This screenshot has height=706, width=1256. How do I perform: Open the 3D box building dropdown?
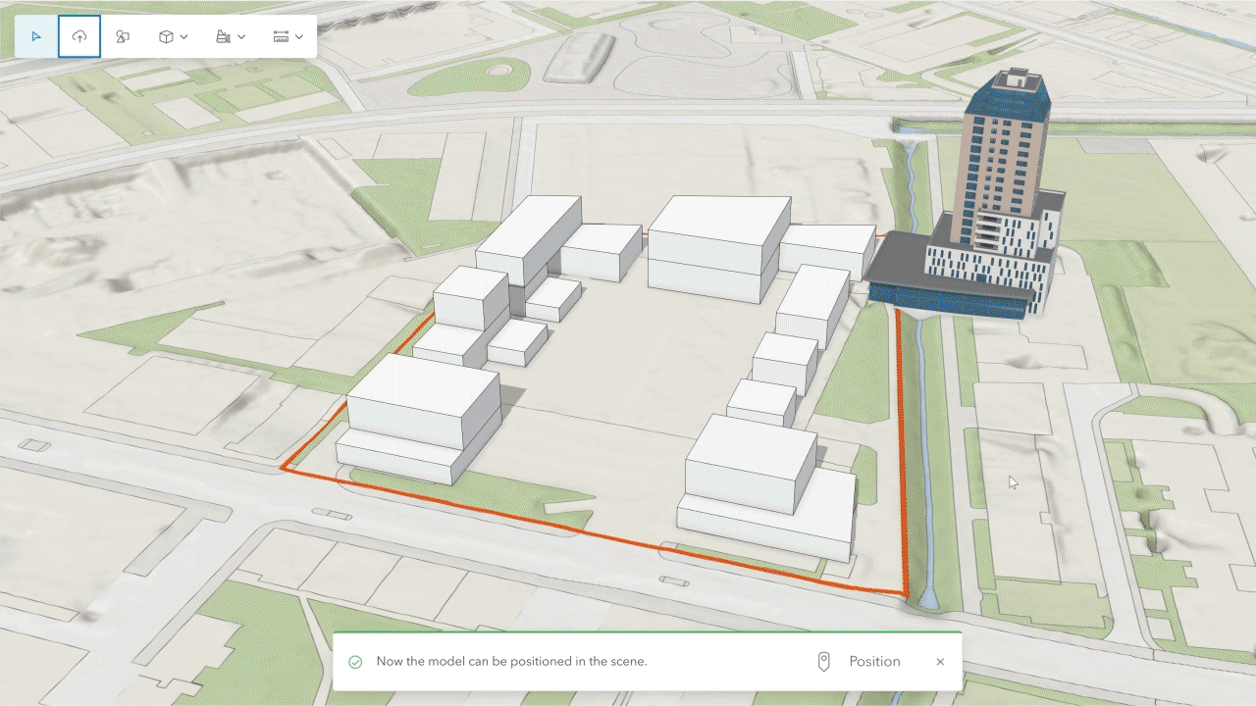point(174,36)
